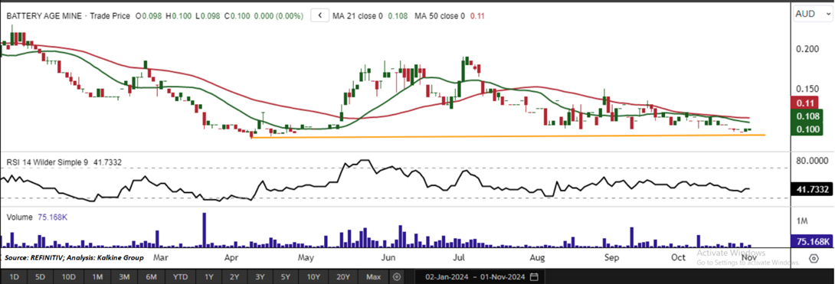Open calendar icon in date range box
835x284 pixels.
(x=534, y=277)
